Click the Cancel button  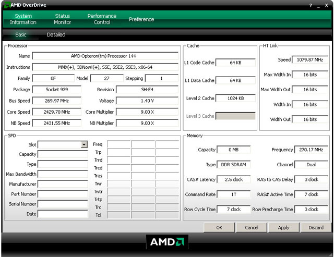click(252, 228)
